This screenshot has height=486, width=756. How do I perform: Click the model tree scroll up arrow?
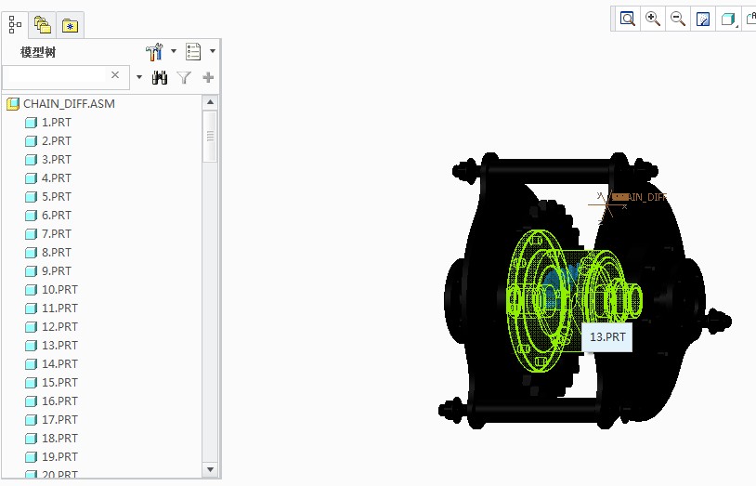(210, 102)
